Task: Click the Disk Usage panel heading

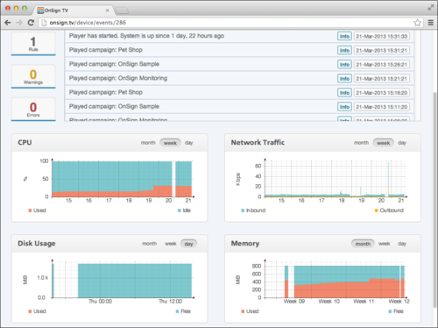Action: [x=37, y=244]
